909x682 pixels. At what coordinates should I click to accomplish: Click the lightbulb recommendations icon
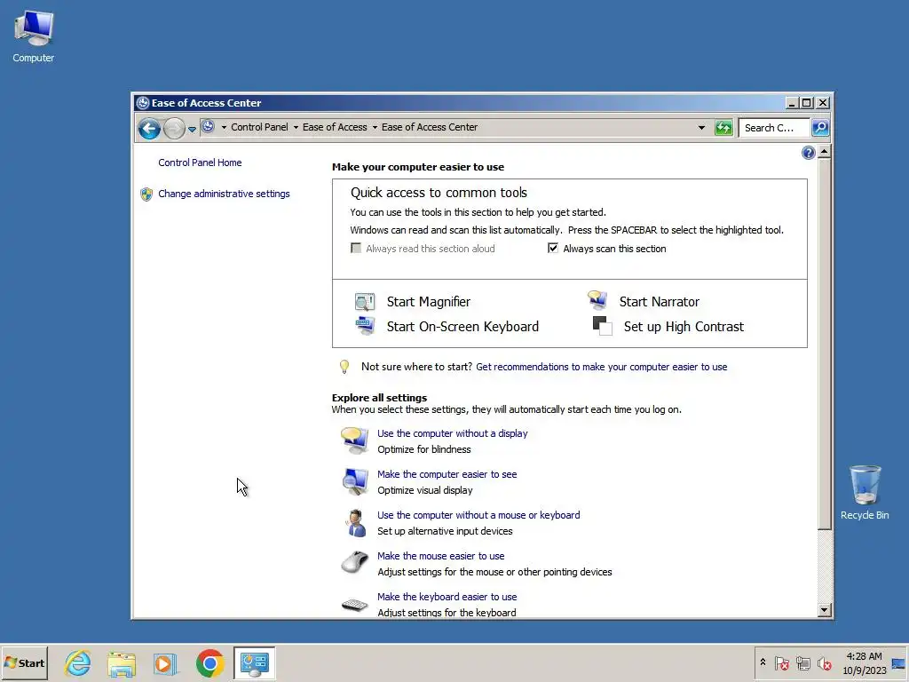pyautogui.click(x=344, y=367)
